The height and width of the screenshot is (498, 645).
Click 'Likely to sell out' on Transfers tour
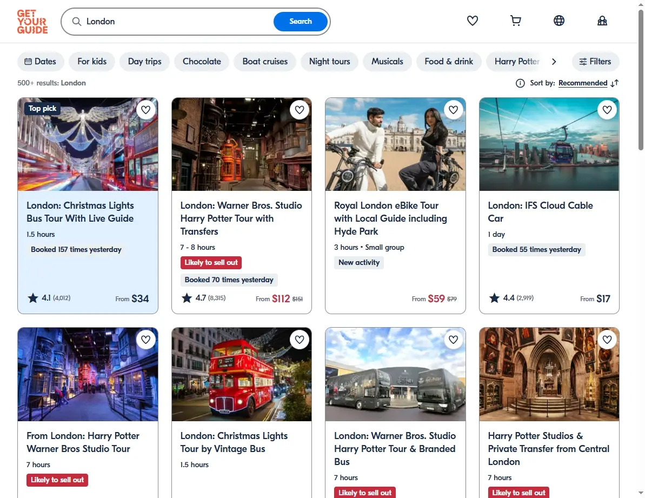pyautogui.click(x=211, y=263)
